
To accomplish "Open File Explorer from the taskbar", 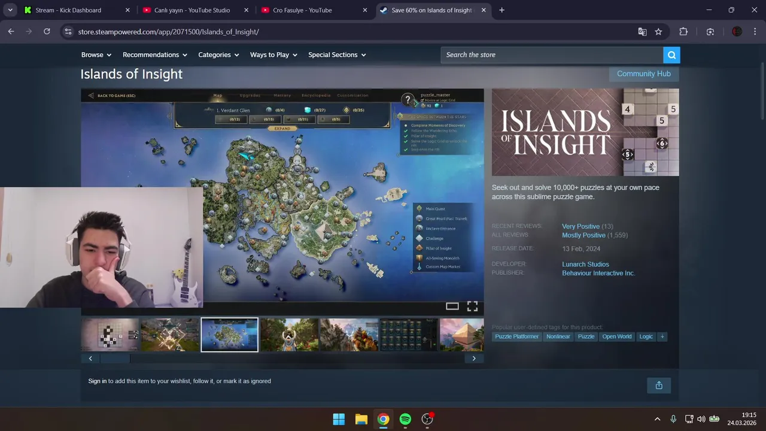I will pyautogui.click(x=361, y=419).
